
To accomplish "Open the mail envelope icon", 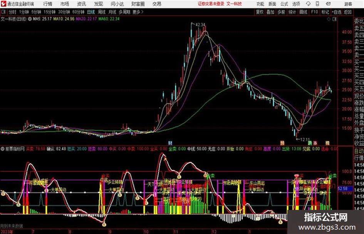I will click(328, 4).
